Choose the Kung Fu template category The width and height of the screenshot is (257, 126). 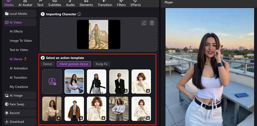[x=101, y=64]
